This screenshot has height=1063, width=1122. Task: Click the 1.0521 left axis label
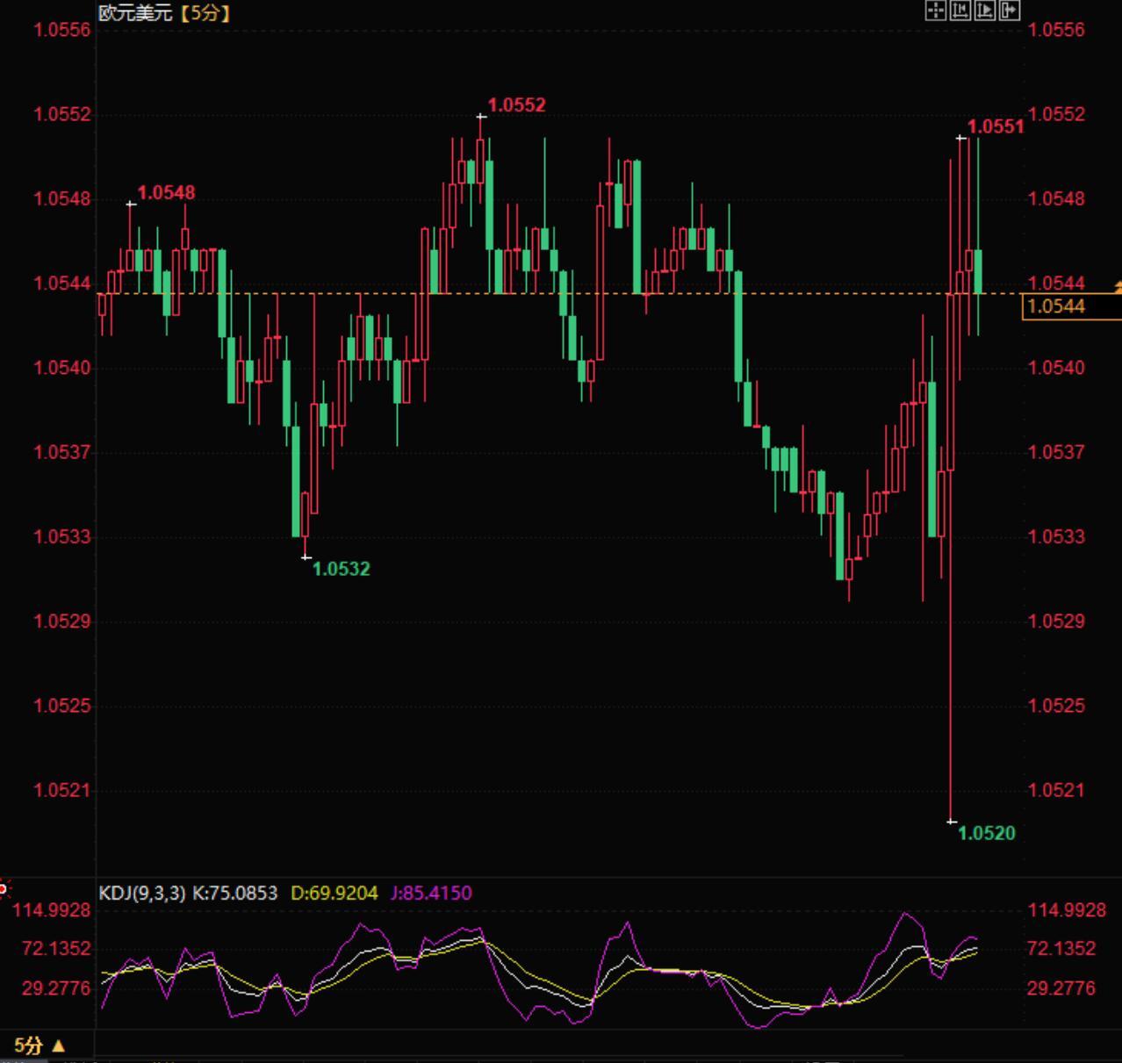pos(61,790)
